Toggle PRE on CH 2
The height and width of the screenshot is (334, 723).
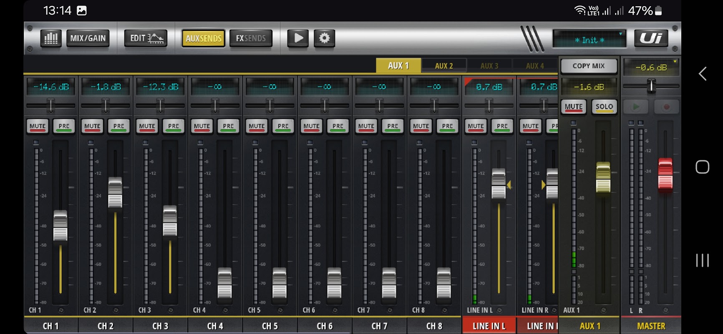[118, 126]
